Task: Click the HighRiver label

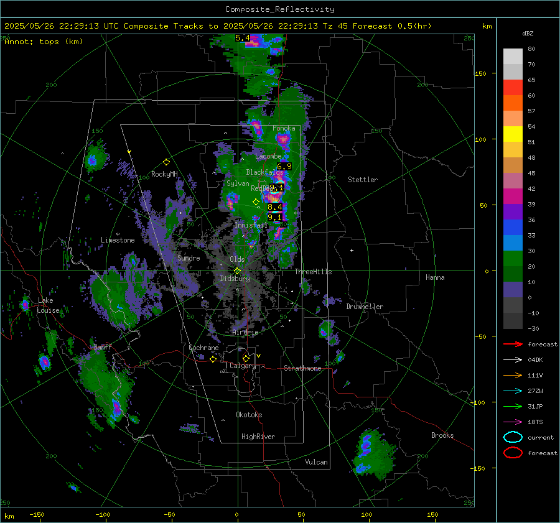Action: pos(258,437)
